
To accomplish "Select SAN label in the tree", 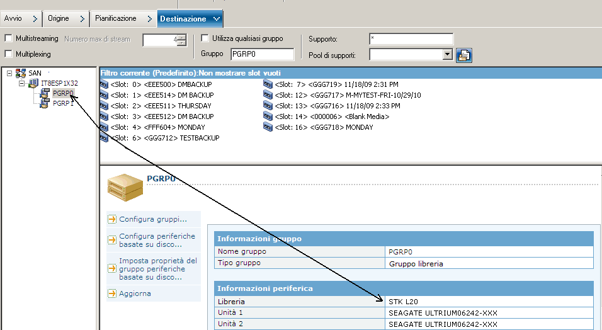I will point(35,73).
